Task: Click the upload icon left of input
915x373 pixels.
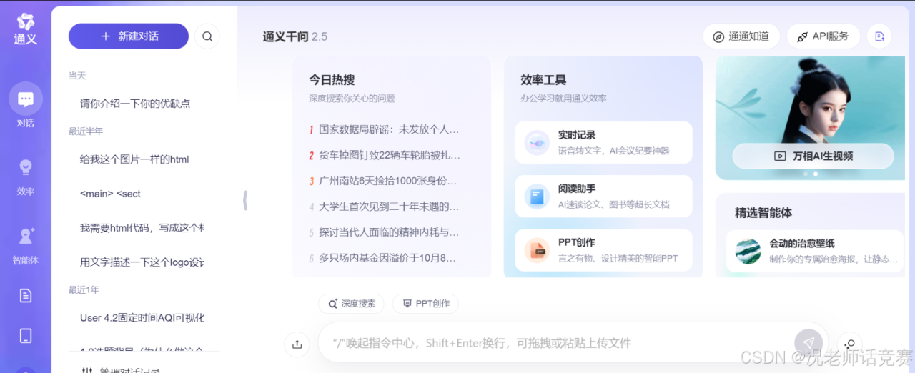Action: [297, 344]
